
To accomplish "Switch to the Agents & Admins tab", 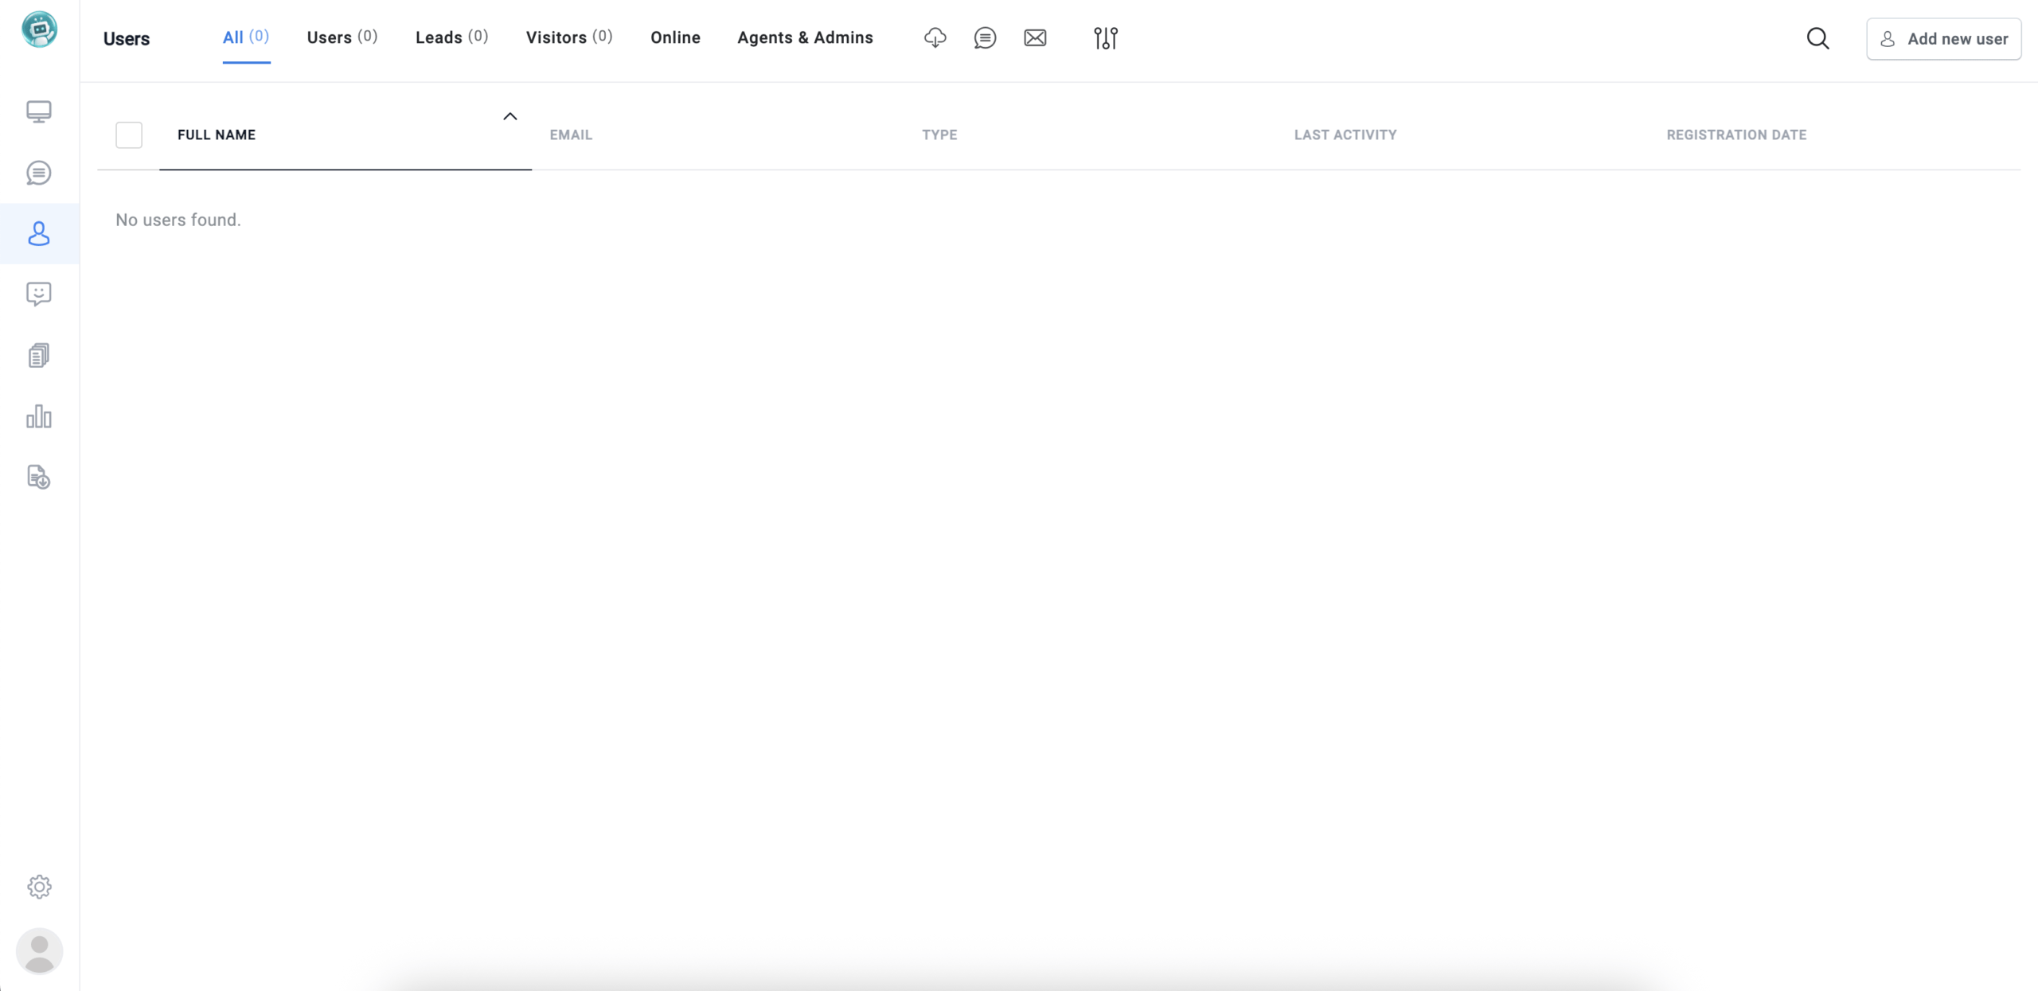I will (805, 37).
